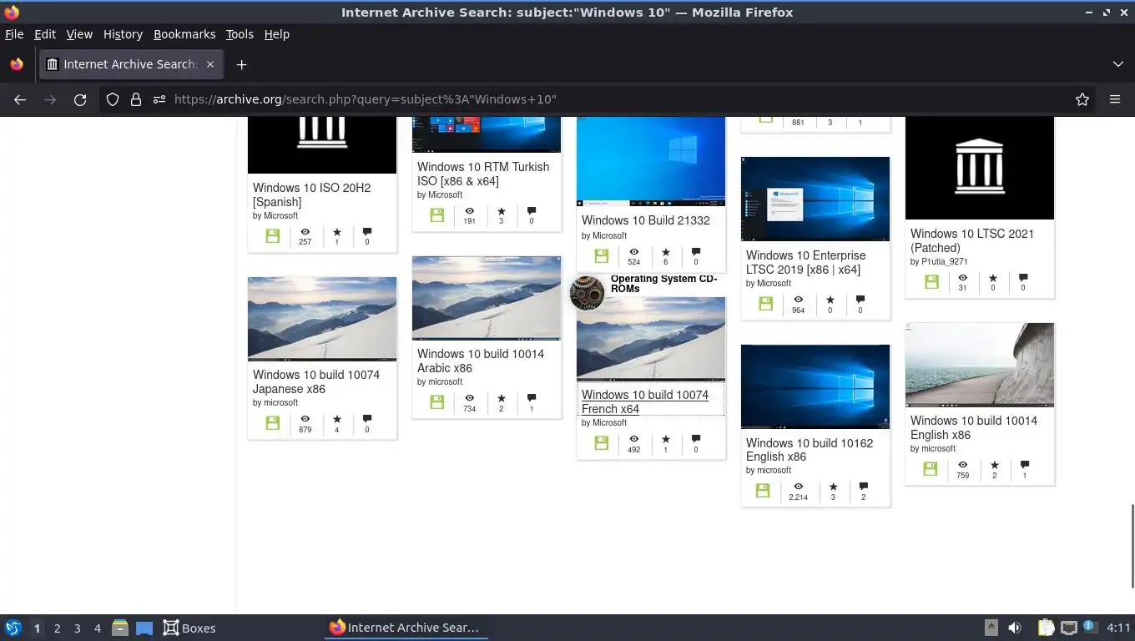The height and width of the screenshot is (641, 1135).
Task: Open the History menu
Action: click(x=123, y=34)
